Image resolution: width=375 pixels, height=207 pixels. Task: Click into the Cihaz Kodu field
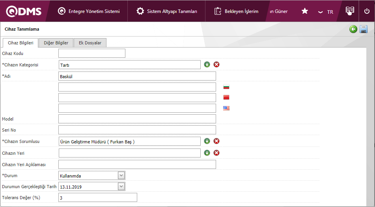(92, 53)
